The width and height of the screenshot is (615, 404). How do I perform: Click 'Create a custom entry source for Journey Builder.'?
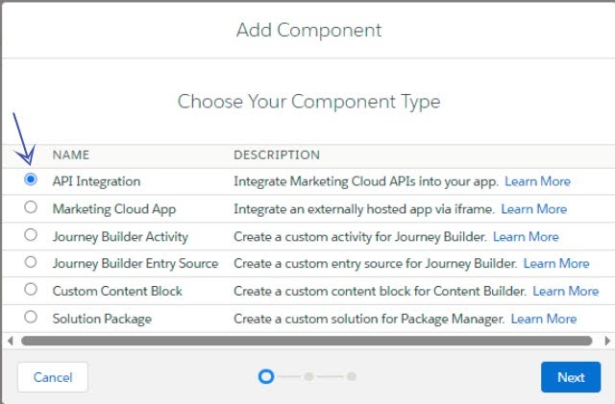(376, 263)
